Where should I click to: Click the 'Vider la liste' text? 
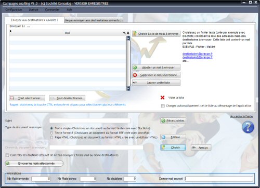click(176, 98)
